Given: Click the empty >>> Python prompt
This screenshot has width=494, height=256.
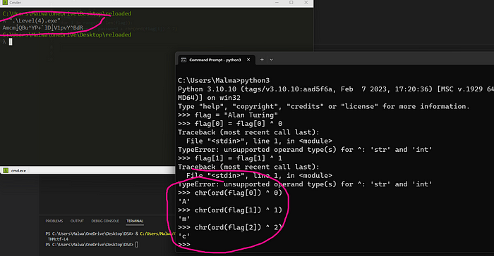Looking at the screenshot, I should point(184,244).
